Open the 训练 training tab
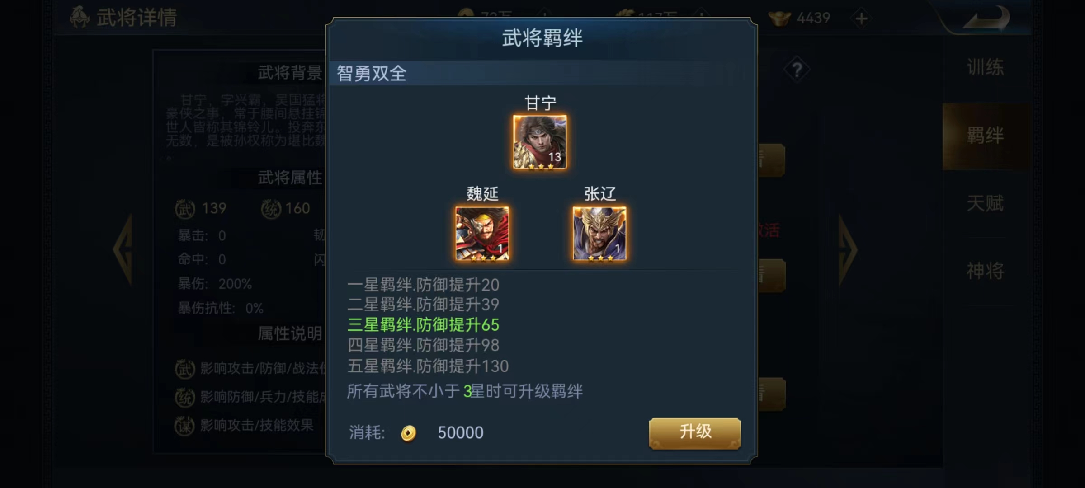 pos(986,68)
